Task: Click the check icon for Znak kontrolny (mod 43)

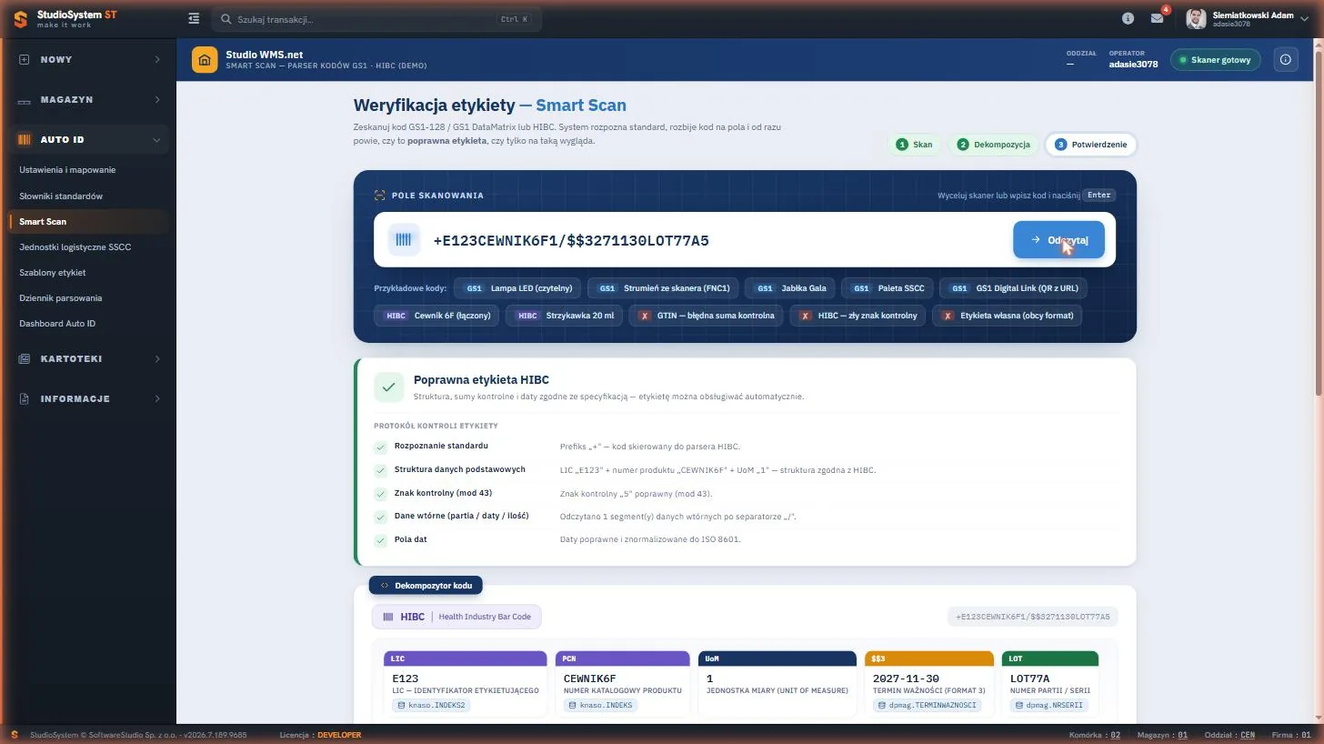Action: click(381, 494)
